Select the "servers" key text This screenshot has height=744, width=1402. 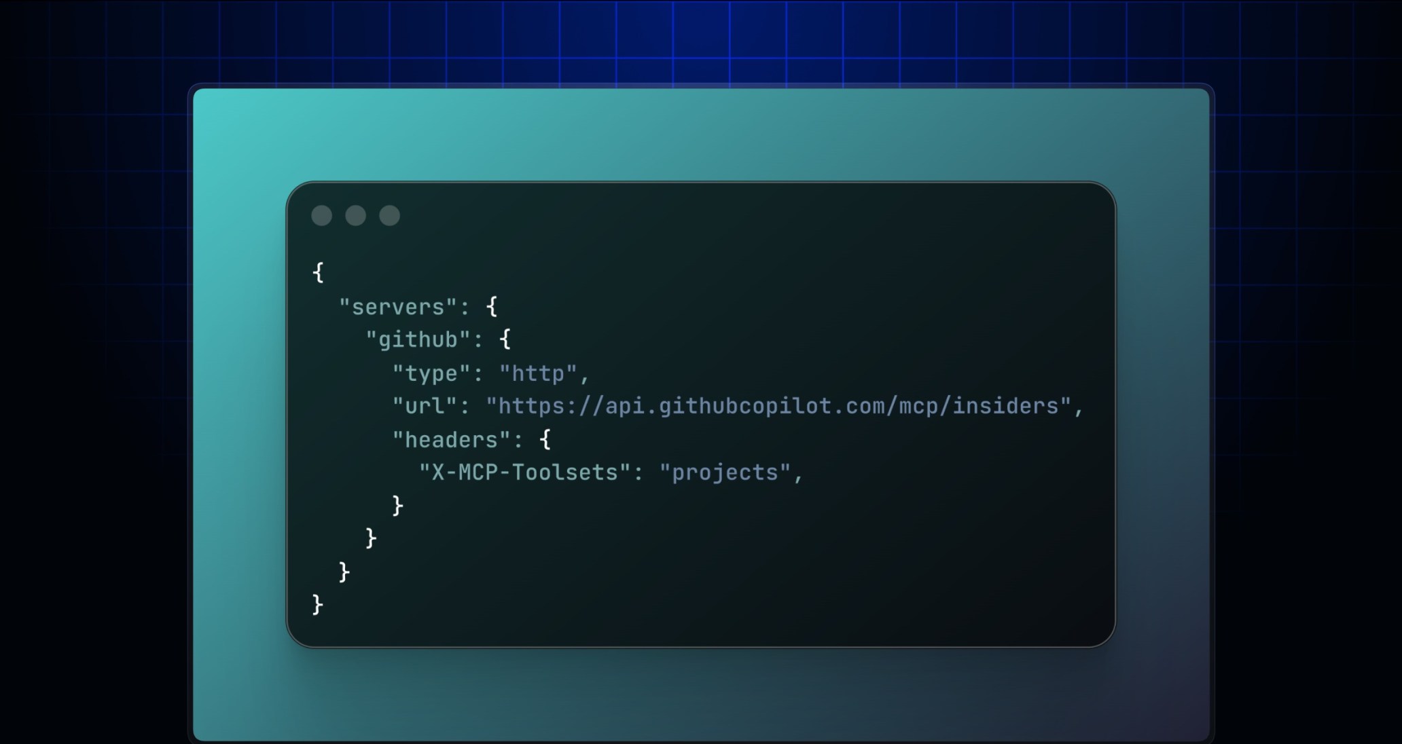pos(397,307)
